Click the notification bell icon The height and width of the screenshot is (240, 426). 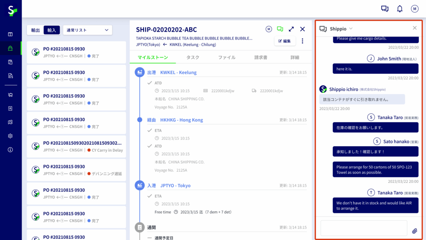coord(399,9)
